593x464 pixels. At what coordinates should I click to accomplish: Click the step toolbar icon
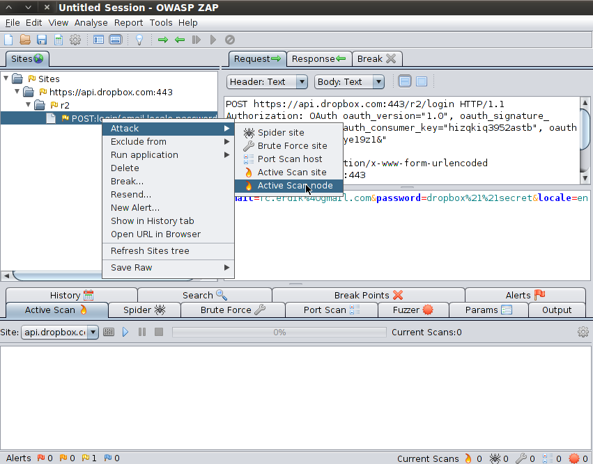pos(197,40)
